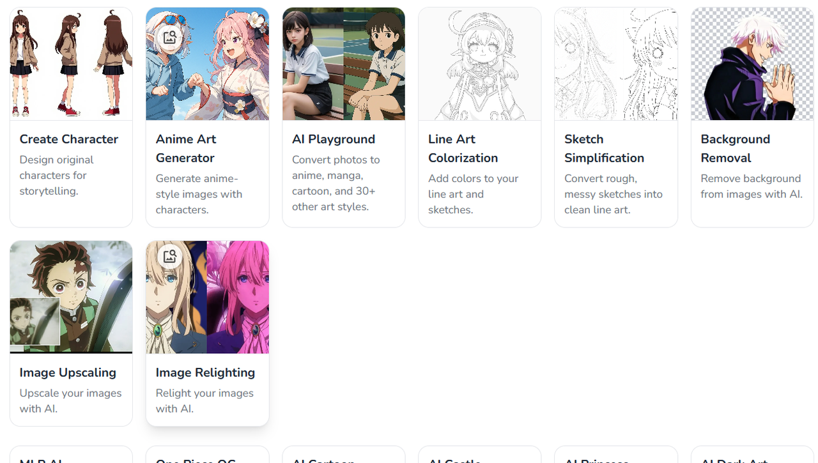Open the Sketch Simplification preview image
The image size is (818, 463).
(616, 64)
